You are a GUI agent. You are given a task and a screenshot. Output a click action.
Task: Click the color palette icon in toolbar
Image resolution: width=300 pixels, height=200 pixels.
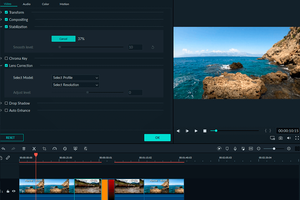65,149
